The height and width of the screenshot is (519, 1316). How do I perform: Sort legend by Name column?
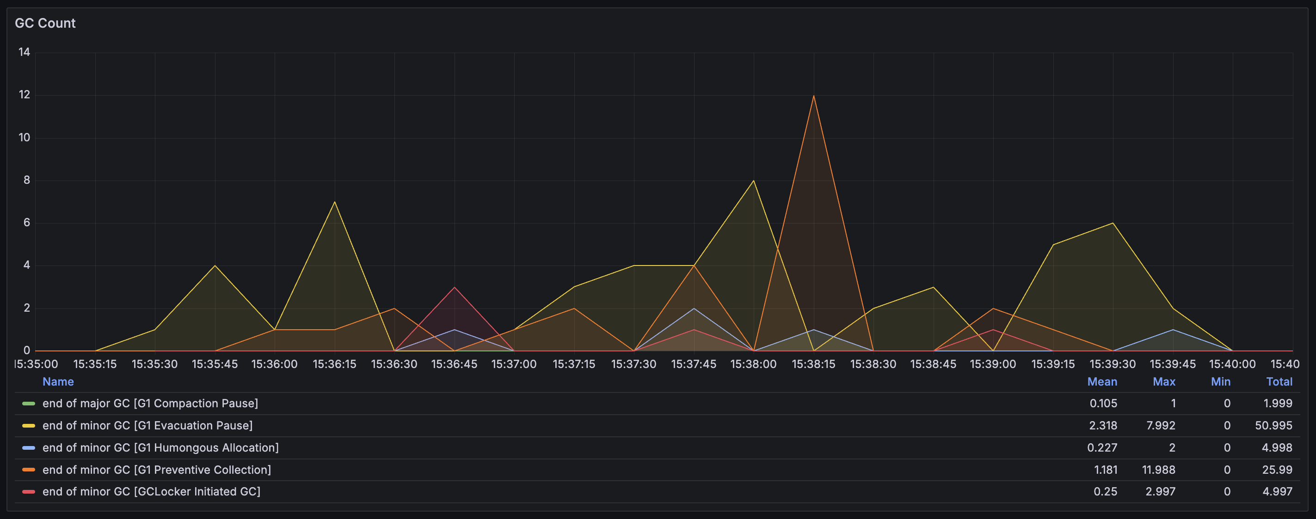[58, 382]
